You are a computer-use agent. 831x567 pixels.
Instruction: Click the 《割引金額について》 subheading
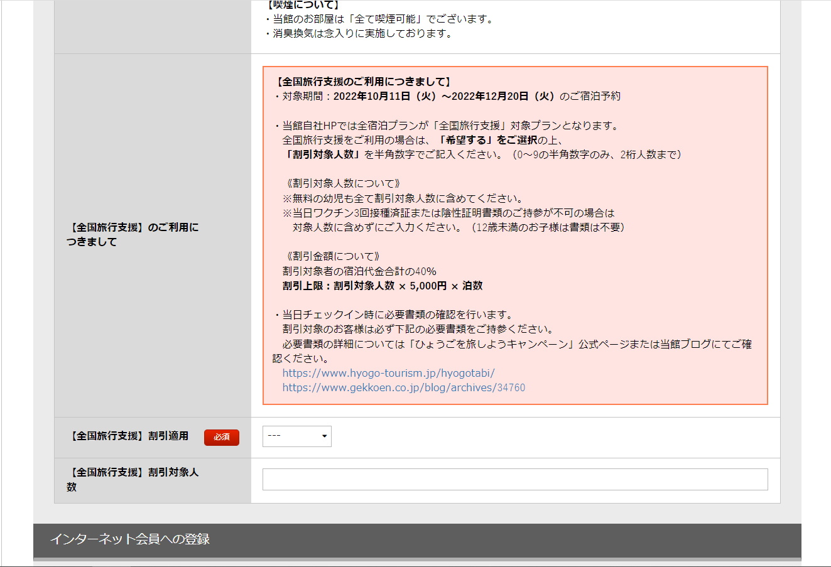click(x=333, y=256)
